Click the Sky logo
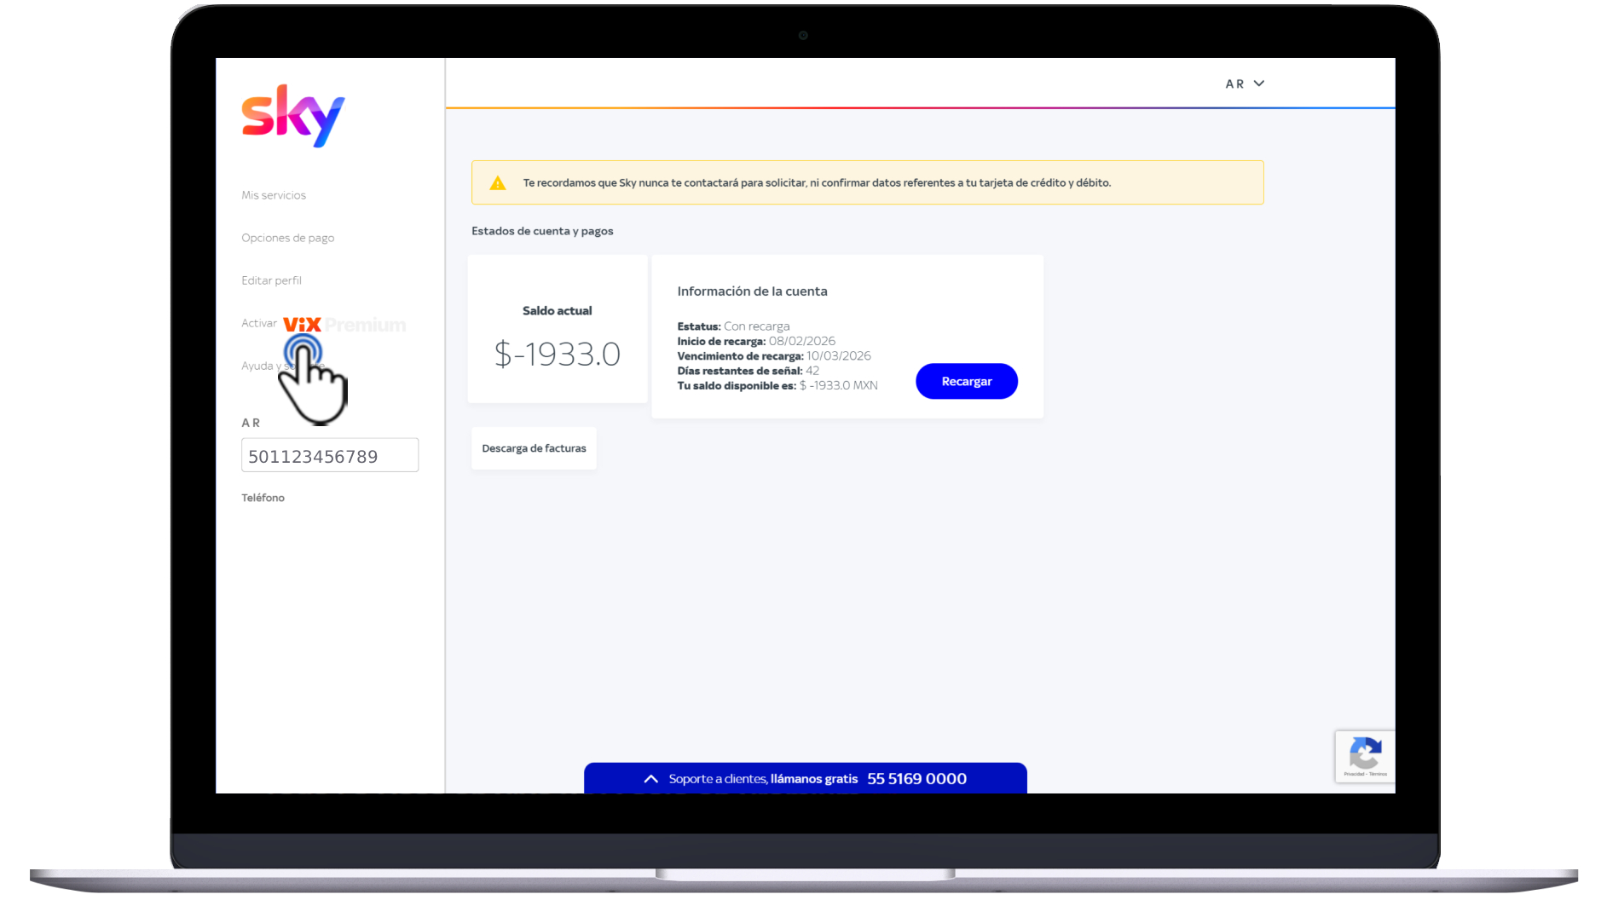Image resolution: width=1601 pixels, height=900 pixels. (x=292, y=116)
